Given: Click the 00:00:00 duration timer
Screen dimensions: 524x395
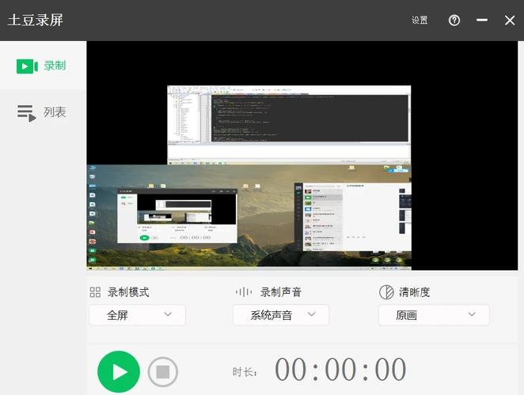Looking at the screenshot, I should (x=340, y=370).
